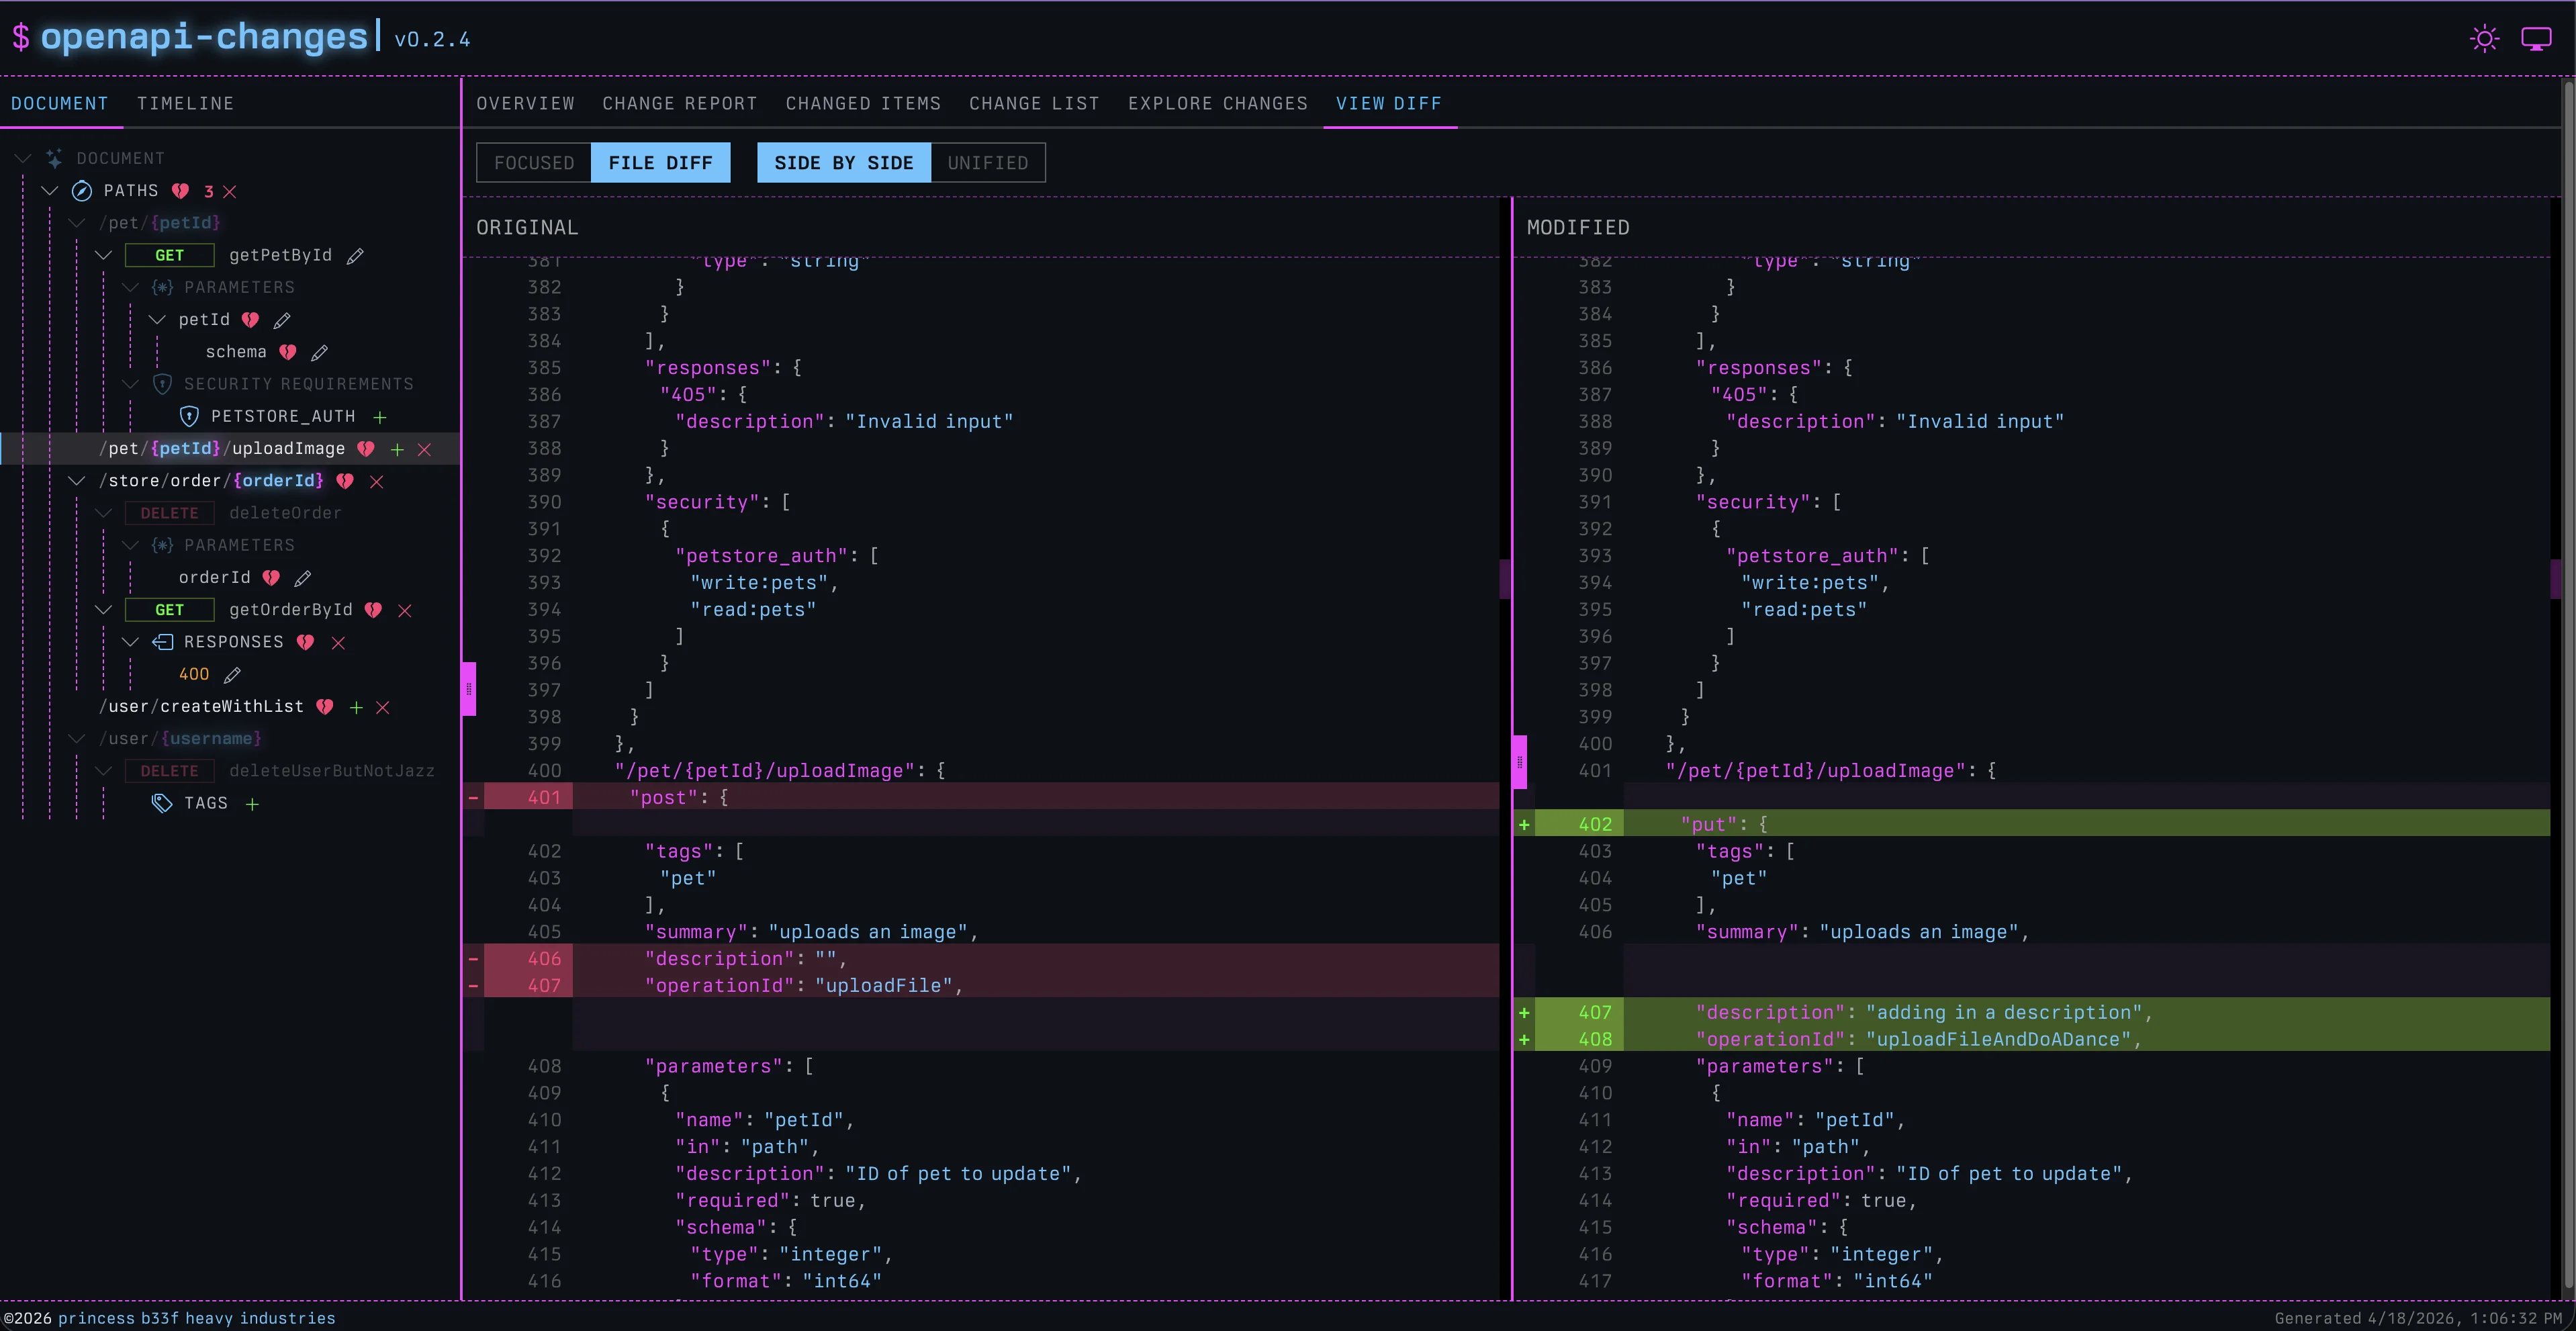Image resolution: width=2576 pixels, height=1331 pixels.
Task: Open the TIMELINE tab
Action: tap(185, 104)
